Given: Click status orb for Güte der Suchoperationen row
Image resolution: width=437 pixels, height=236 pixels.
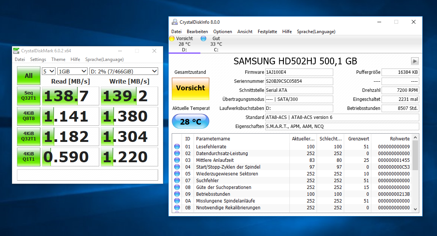Looking at the screenshot, I should (x=177, y=187).
